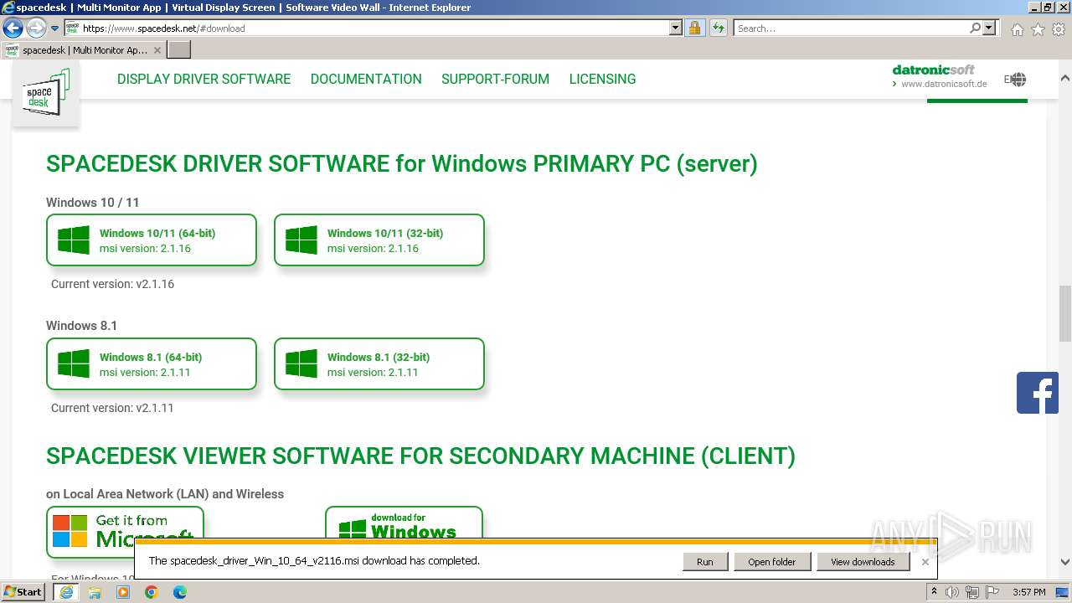Download Windows 8.1 (64-bit) driver

[152, 364]
